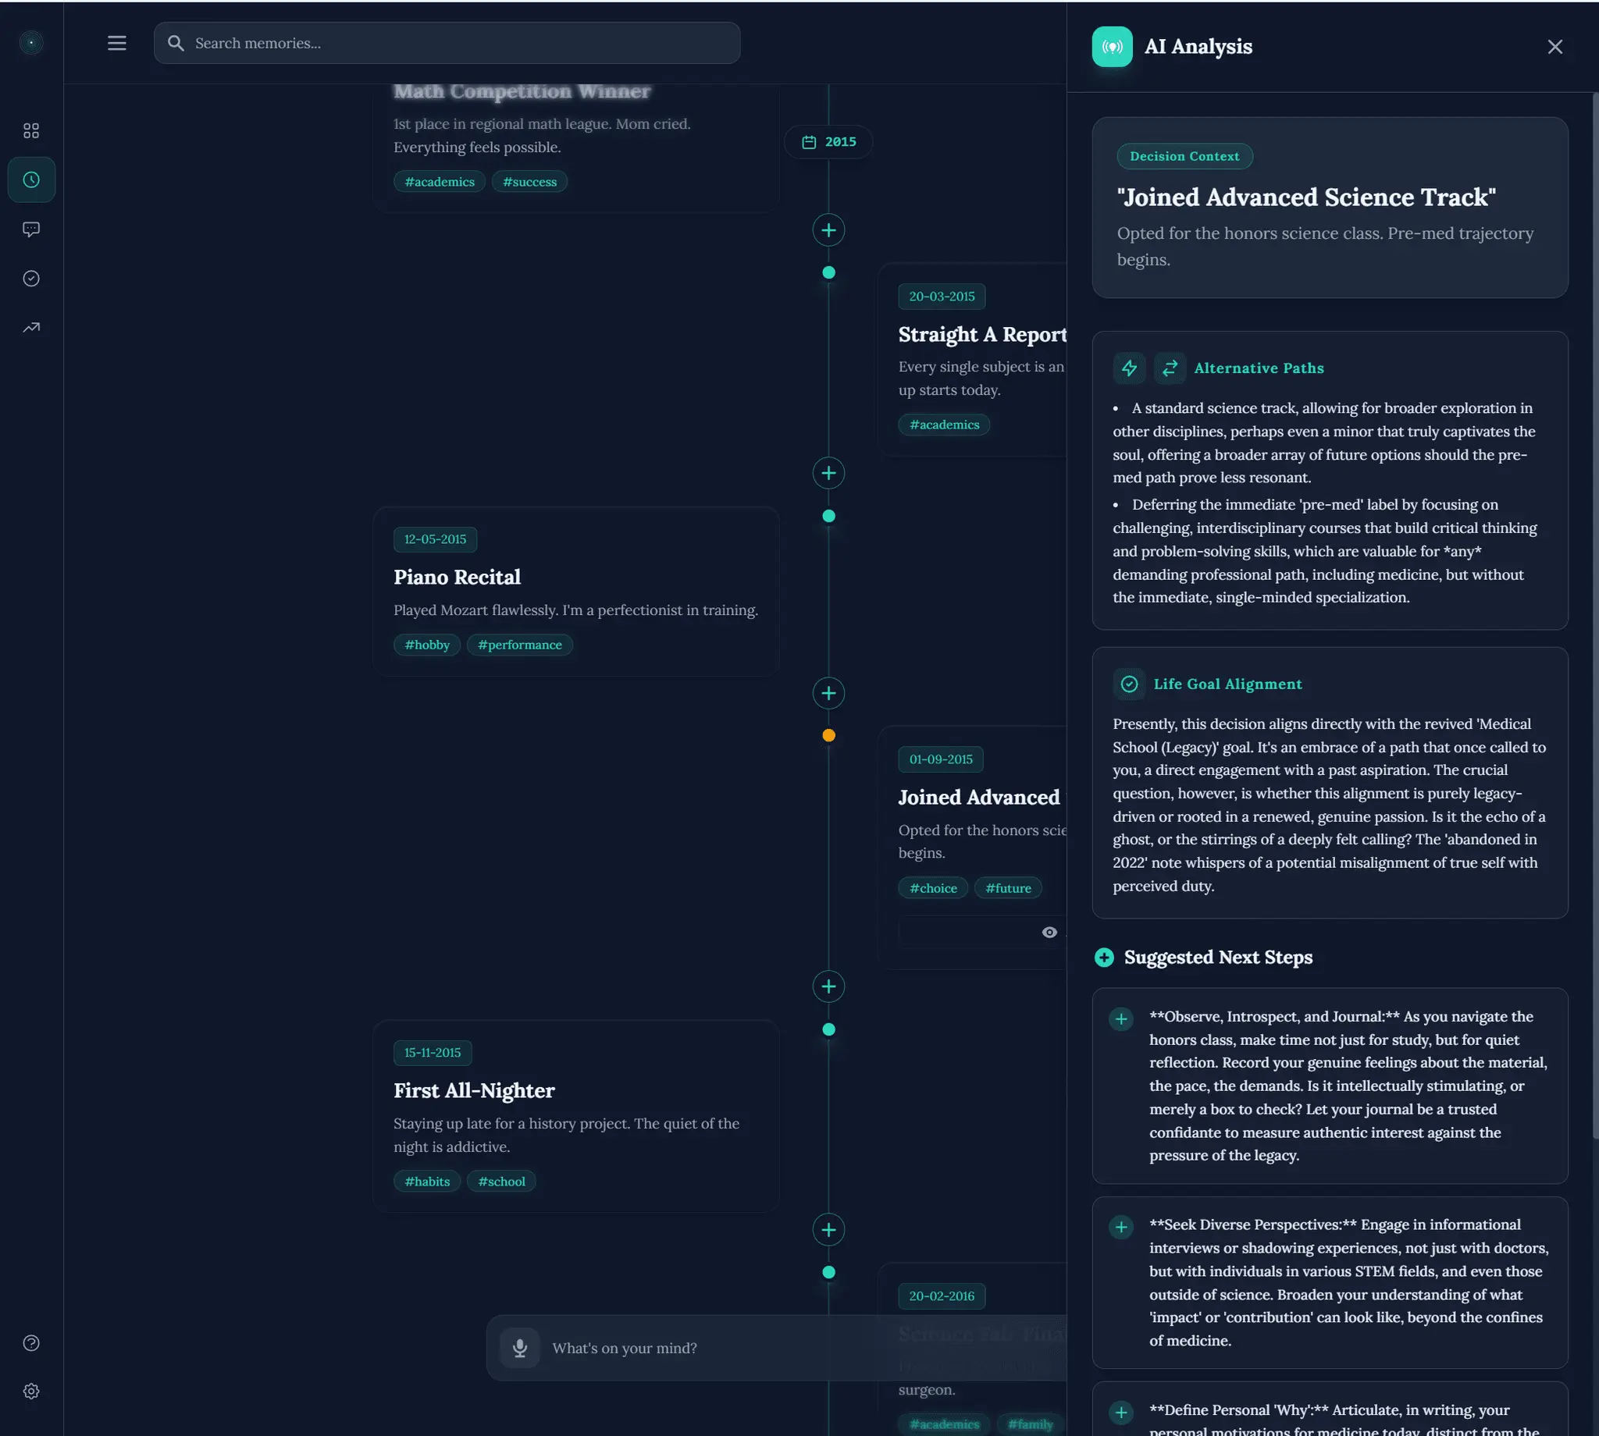Viewport: 1599px width, 1436px height.
Task: Toggle eye icon on Joined Advanced card
Action: tap(1049, 933)
